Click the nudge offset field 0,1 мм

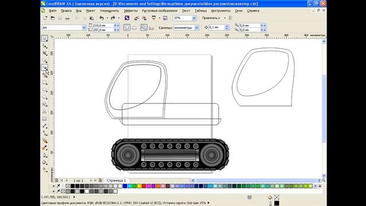pyautogui.click(x=216, y=27)
